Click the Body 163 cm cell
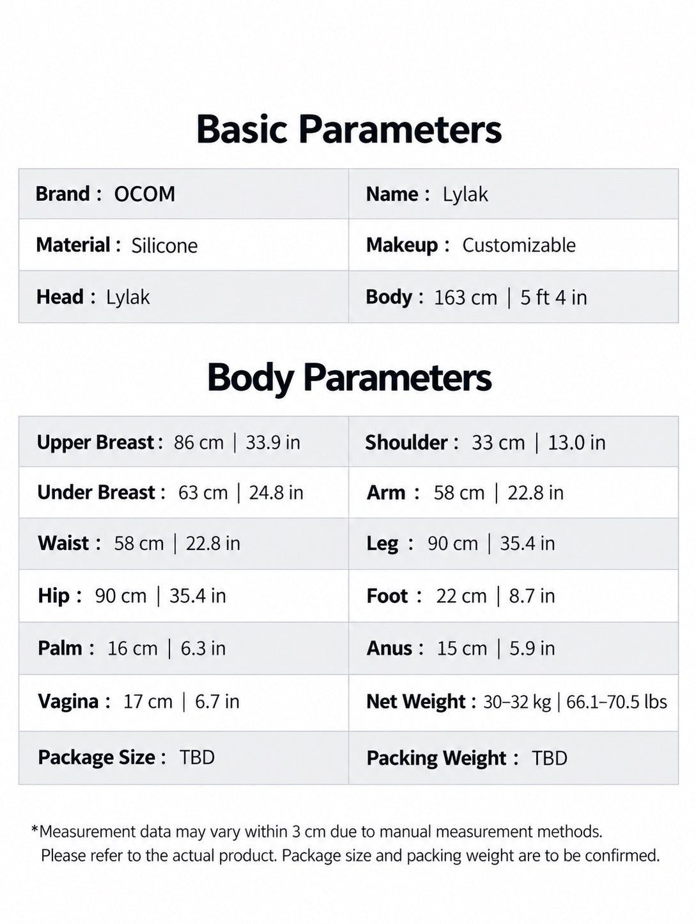This screenshot has width=696, height=924. click(513, 297)
